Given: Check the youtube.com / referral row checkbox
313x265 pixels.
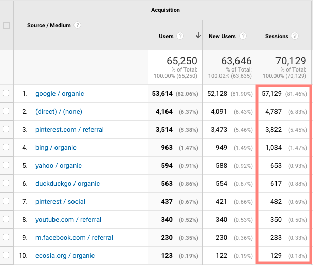Looking at the screenshot, I should pyautogui.click(x=6, y=219).
